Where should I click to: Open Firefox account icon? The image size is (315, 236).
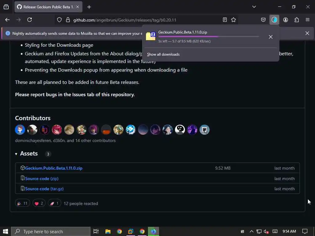point(285,20)
